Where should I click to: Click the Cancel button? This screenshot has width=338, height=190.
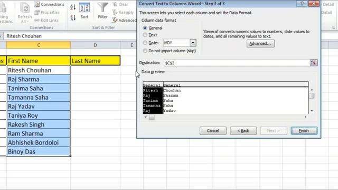coord(213,130)
